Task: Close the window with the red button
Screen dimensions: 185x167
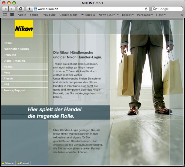Action: pos(4,3)
